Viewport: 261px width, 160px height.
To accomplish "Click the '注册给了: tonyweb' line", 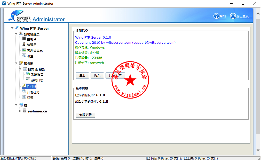I will point(90,63).
